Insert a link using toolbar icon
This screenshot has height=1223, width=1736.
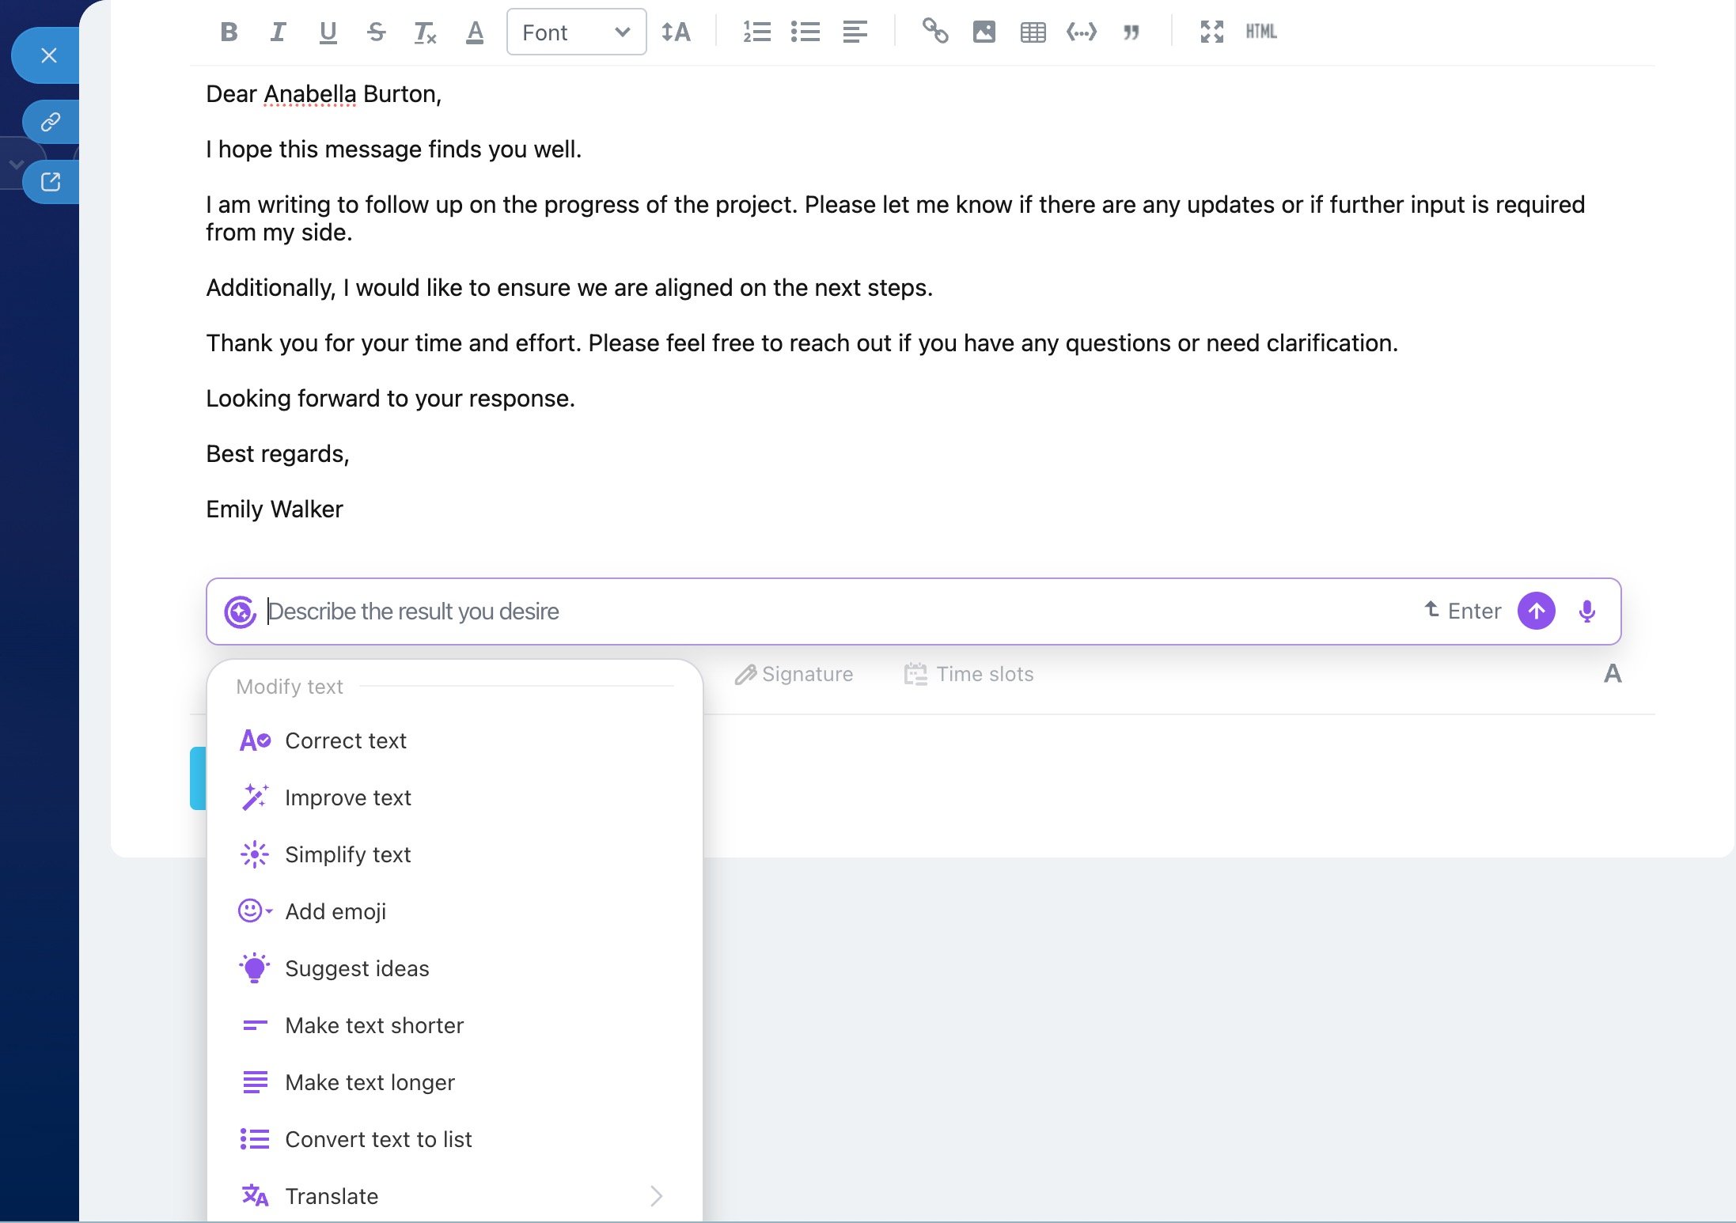[934, 32]
